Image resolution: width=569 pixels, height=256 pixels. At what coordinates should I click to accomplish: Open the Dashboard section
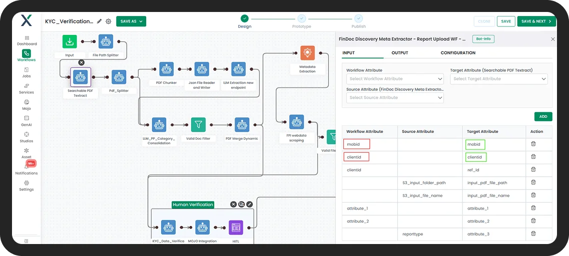[27, 40]
